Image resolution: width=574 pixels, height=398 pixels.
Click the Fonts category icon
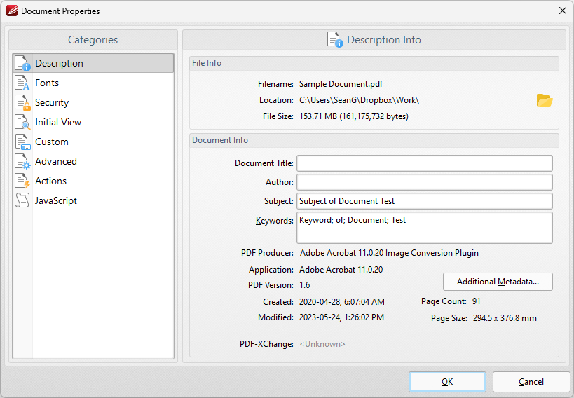click(22, 83)
